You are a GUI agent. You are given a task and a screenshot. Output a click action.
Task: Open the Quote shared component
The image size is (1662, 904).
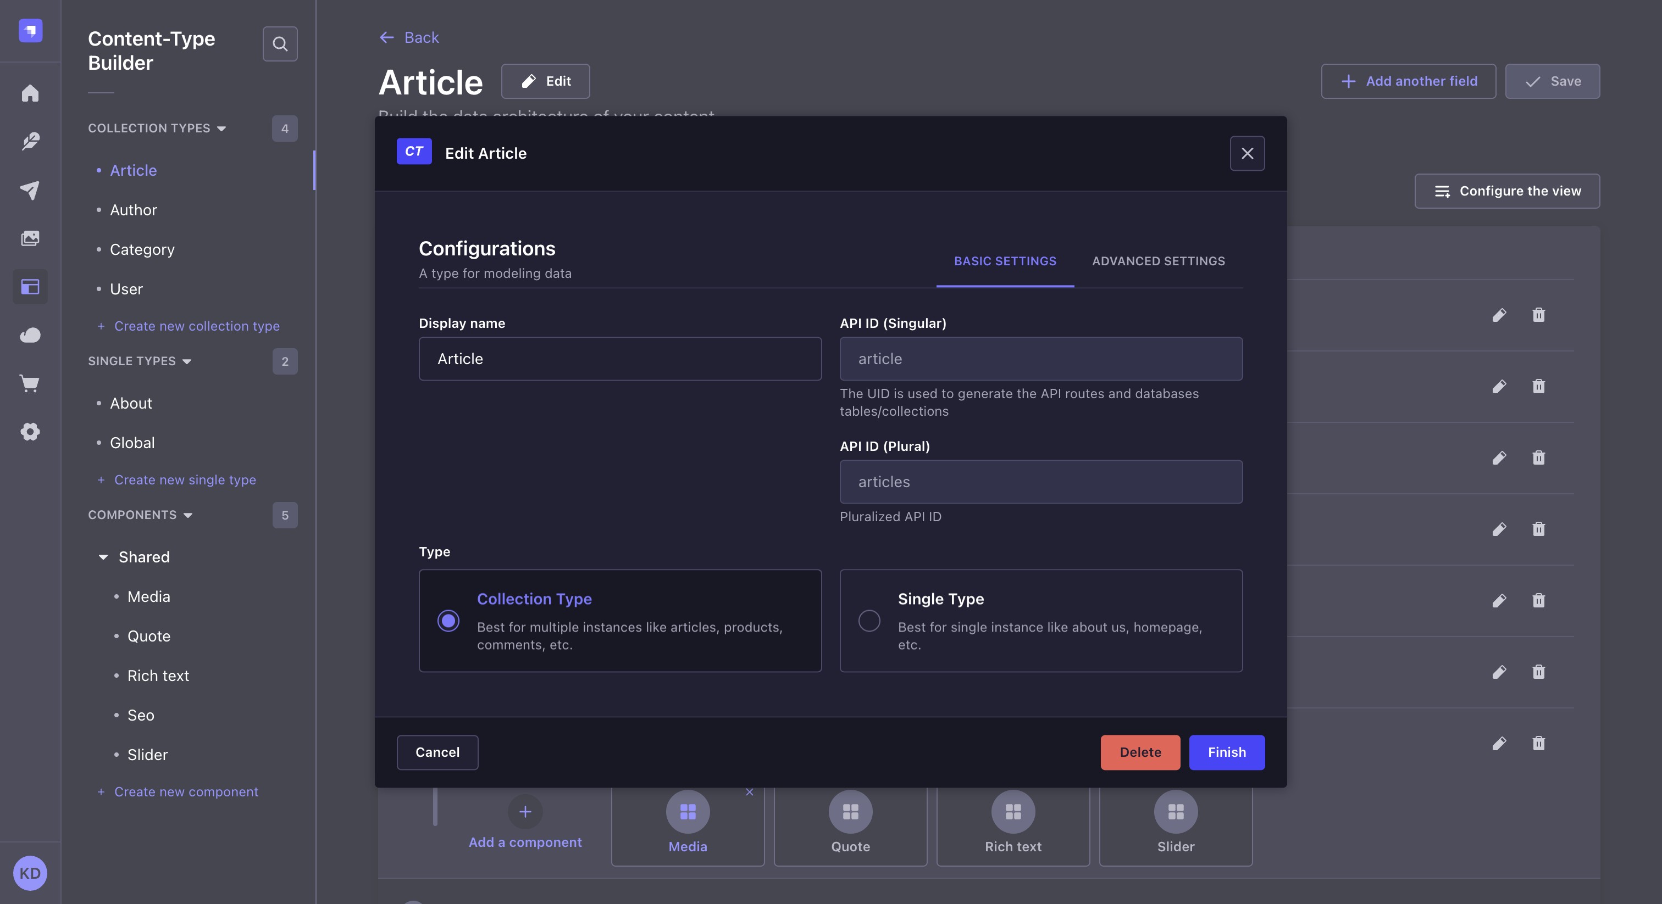pyautogui.click(x=149, y=637)
